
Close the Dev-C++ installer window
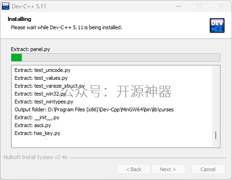(x=221, y=6)
